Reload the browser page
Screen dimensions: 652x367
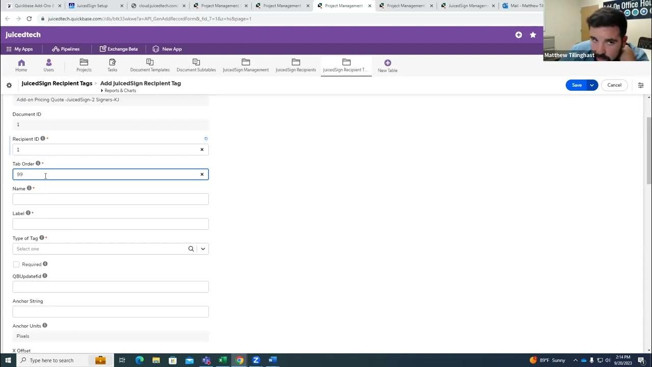tap(29, 18)
